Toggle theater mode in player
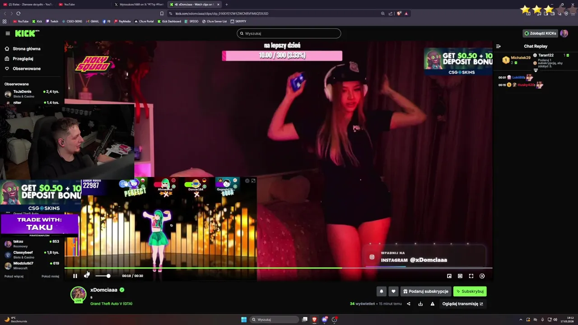 (460, 276)
